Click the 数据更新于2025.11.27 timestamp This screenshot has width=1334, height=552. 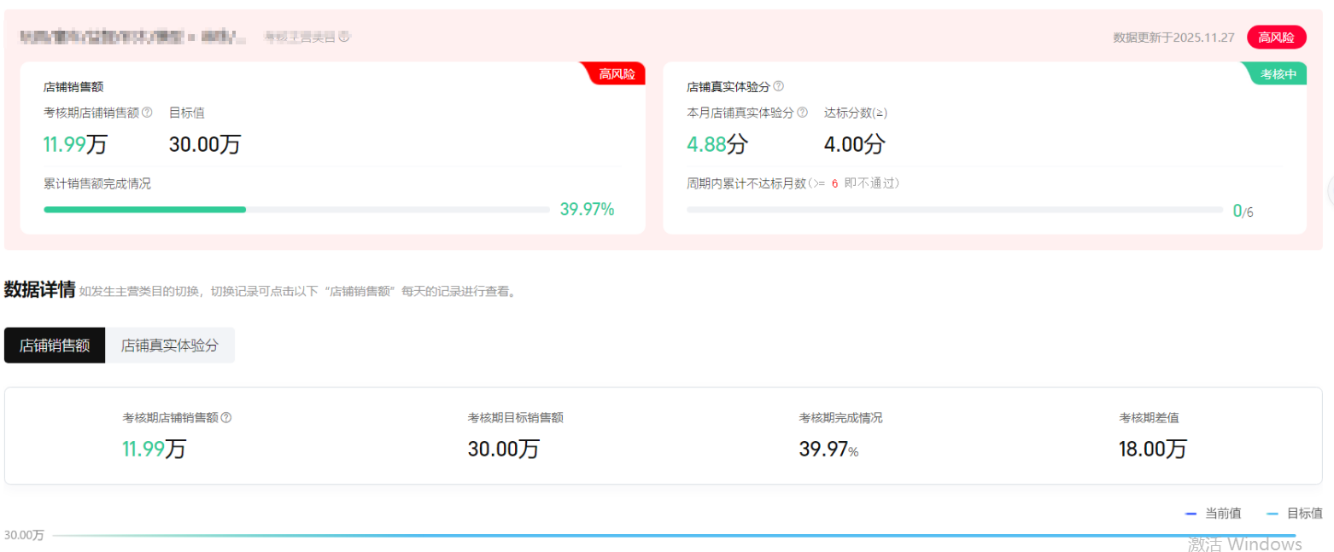click(1173, 38)
